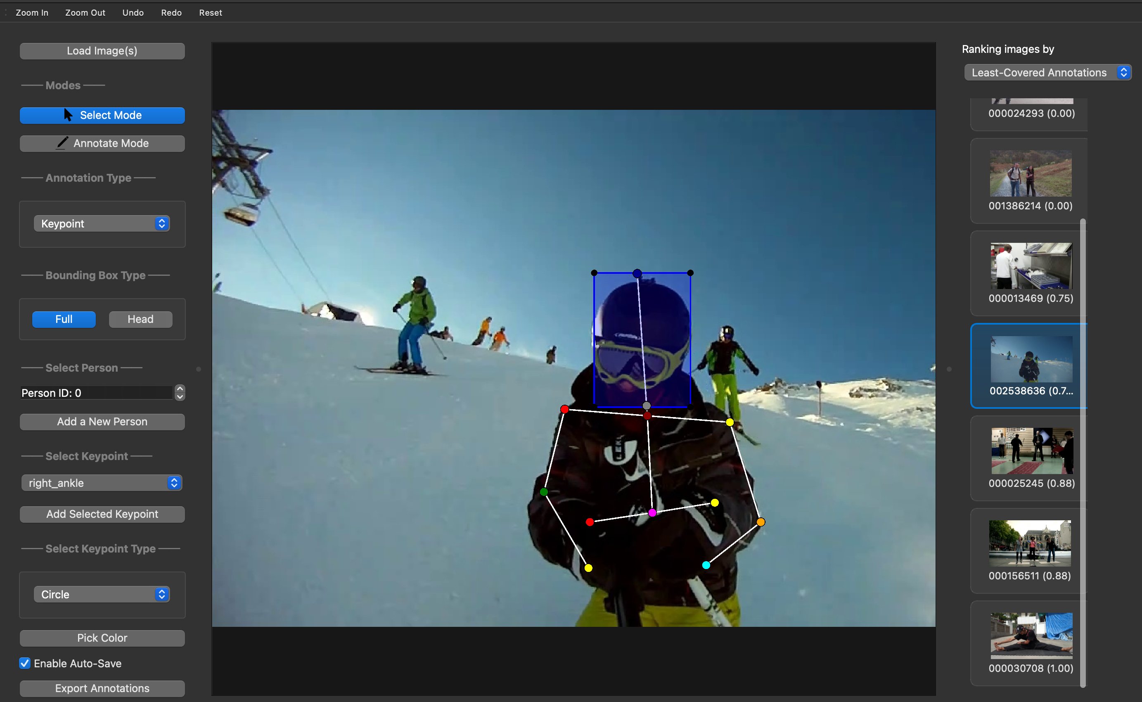Switch bounding box type to Head
This screenshot has height=702, width=1142.
[x=140, y=319]
